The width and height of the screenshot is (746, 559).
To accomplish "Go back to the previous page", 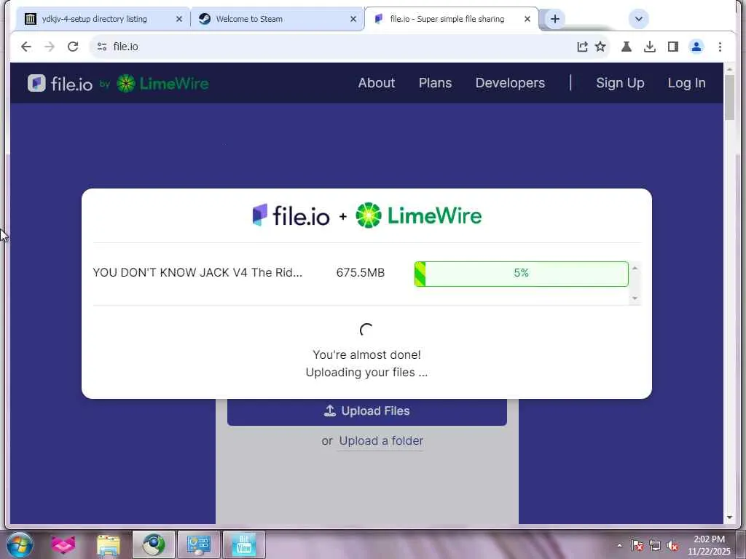I will click(x=26, y=47).
